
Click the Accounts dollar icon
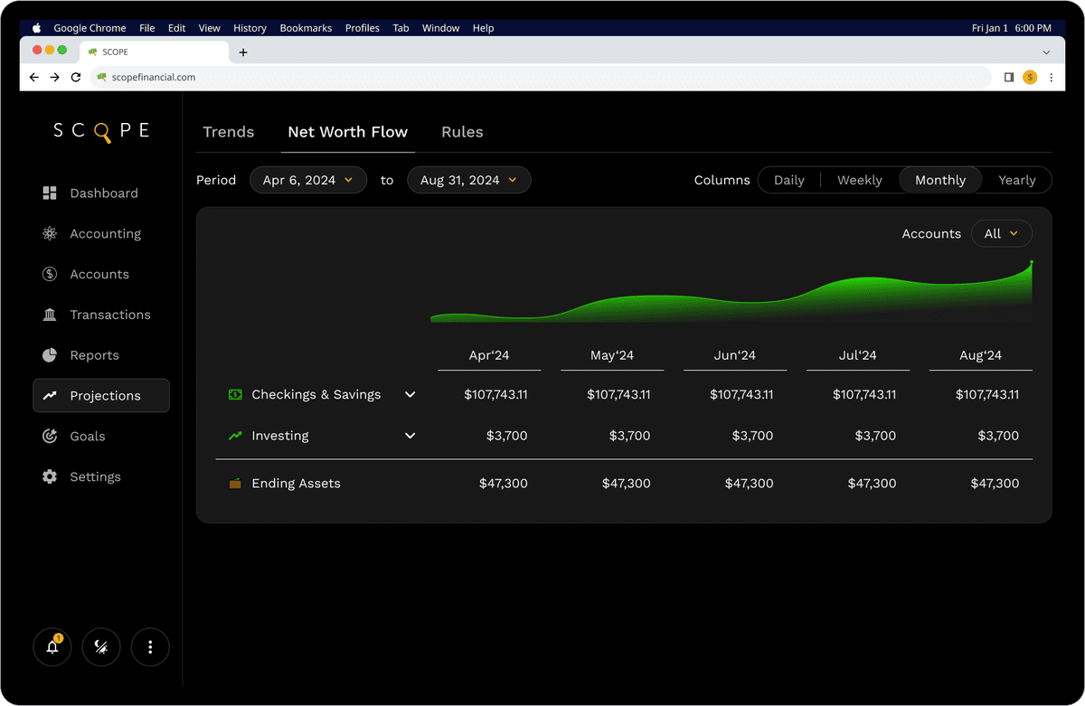[51, 274]
